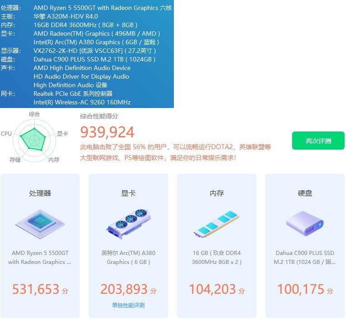Screen dimensions: 346x320
Task: Click the disk score 100,175
Action: point(301,289)
